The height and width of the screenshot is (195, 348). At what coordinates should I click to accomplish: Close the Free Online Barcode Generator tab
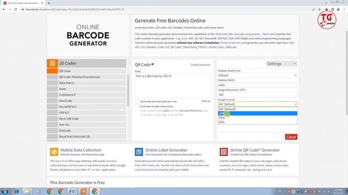pyautogui.click(x=42, y=3)
